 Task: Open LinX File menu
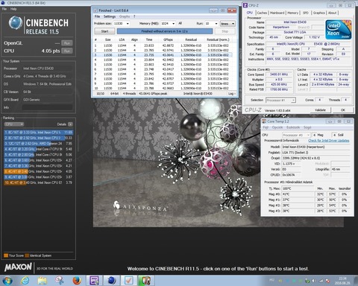coord(97,16)
